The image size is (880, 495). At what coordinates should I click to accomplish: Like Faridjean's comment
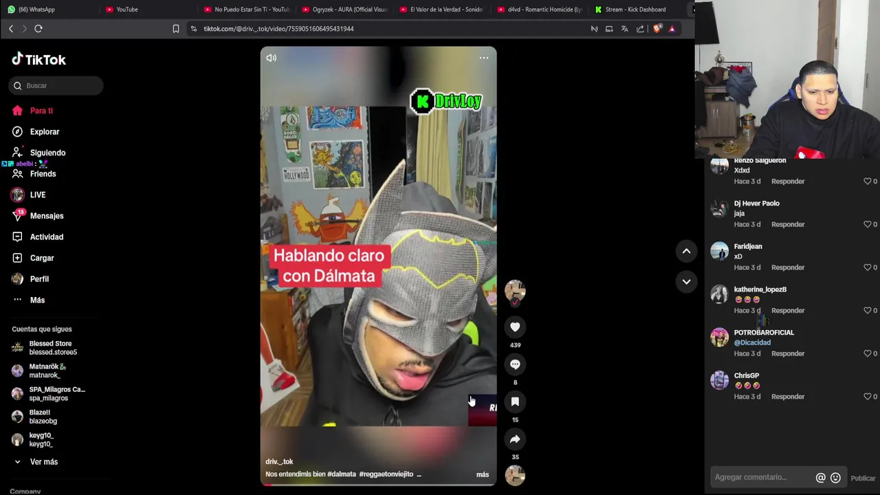(868, 267)
